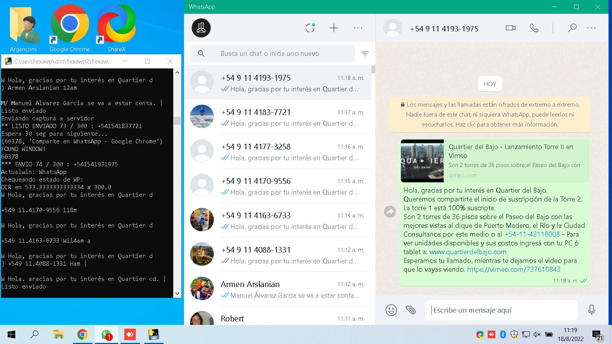612x344 pixels.
Task: Play the Quartier del Bajo Vimeo thumbnail
Action: 422,161
